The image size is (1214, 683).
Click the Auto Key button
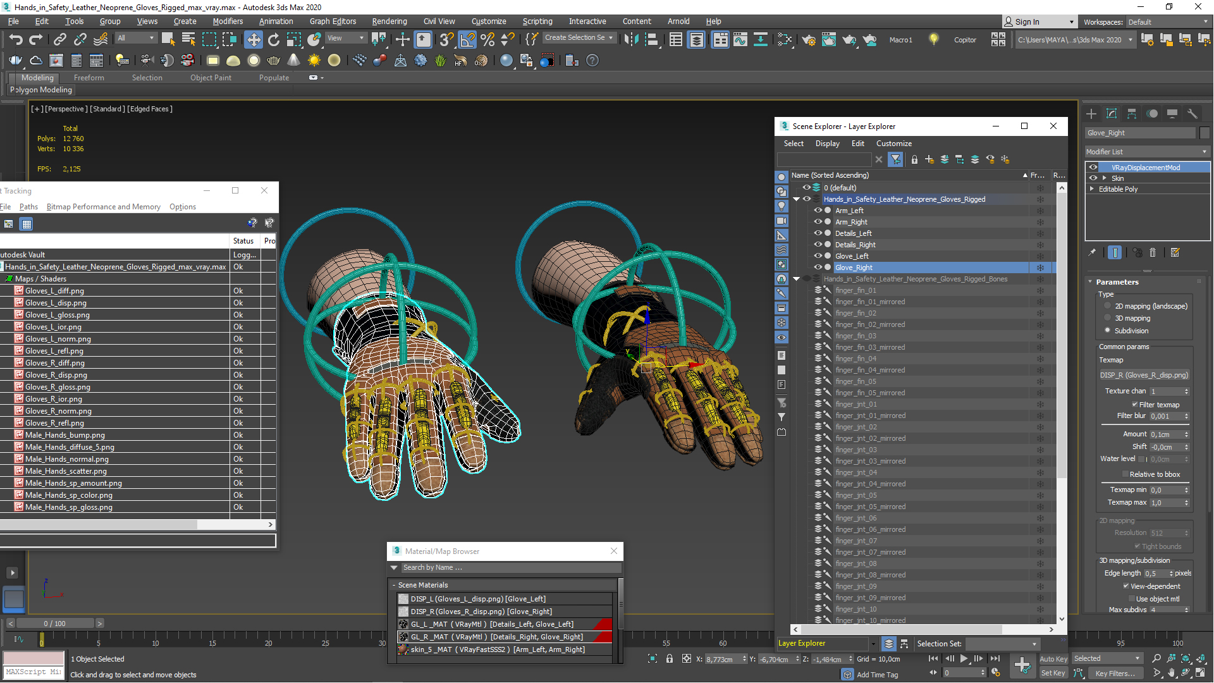1053,659
